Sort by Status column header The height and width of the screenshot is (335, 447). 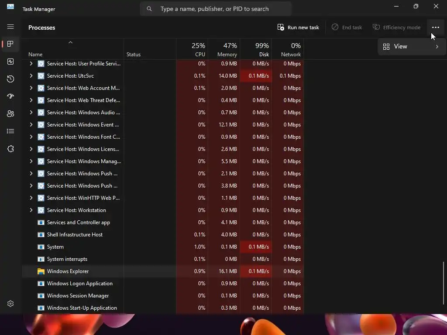(x=150, y=49)
